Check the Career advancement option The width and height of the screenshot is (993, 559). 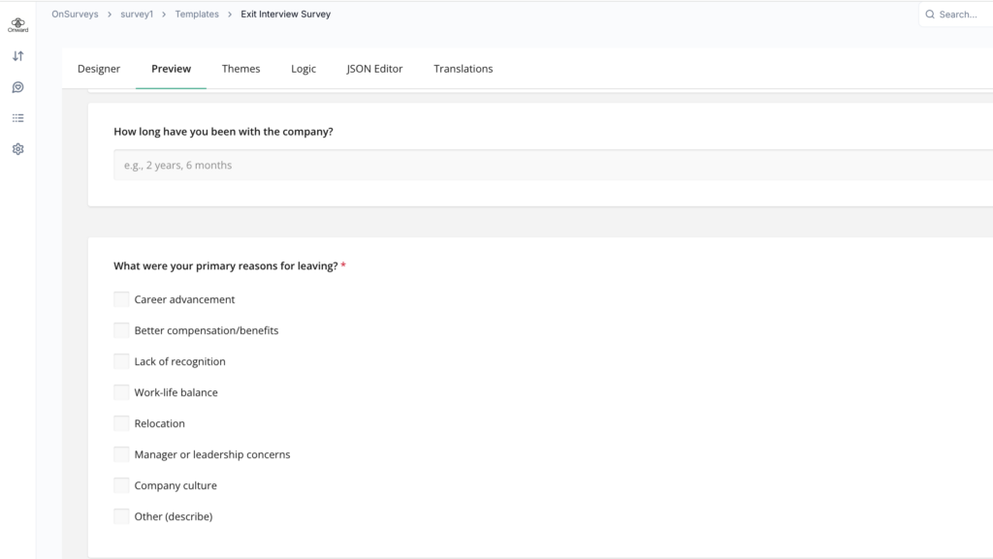[121, 299]
